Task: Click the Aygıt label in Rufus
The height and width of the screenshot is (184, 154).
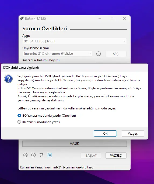Action: 26,36
